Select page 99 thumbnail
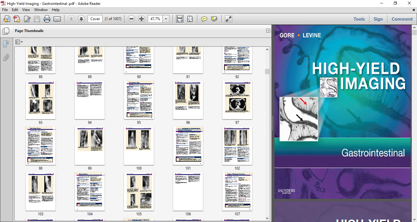Screen dimensions: 417x222 coord(90,146)
